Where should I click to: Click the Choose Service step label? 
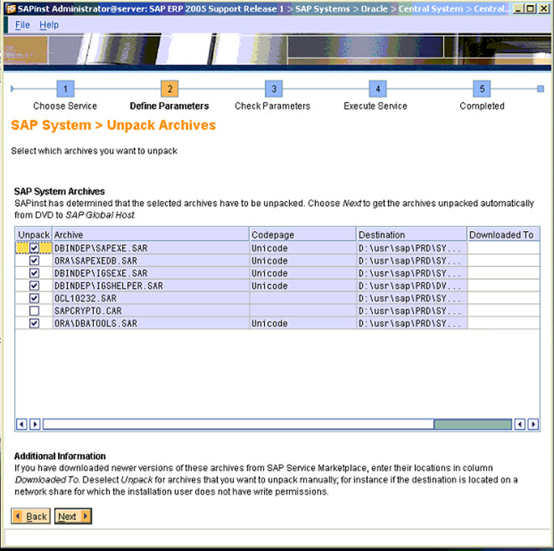click(65, 106)
